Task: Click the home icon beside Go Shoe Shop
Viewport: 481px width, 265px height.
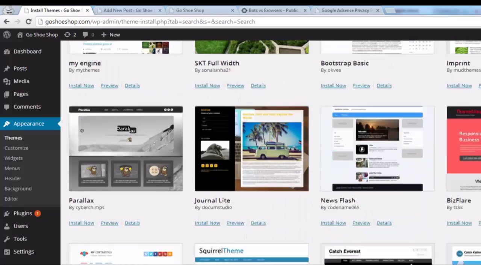Action: pyautogui.click(x=20, y=35)
